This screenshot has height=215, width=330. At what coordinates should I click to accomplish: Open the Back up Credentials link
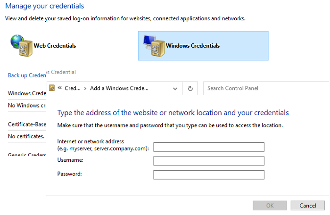pos(27,75)
